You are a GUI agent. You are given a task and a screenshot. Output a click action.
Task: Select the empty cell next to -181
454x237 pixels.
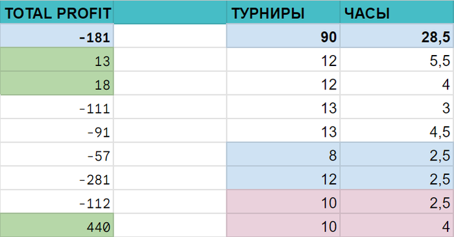tap(170, 36)
